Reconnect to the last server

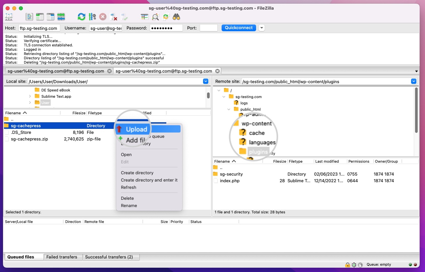pyautogui.click(x=124, y=17)
